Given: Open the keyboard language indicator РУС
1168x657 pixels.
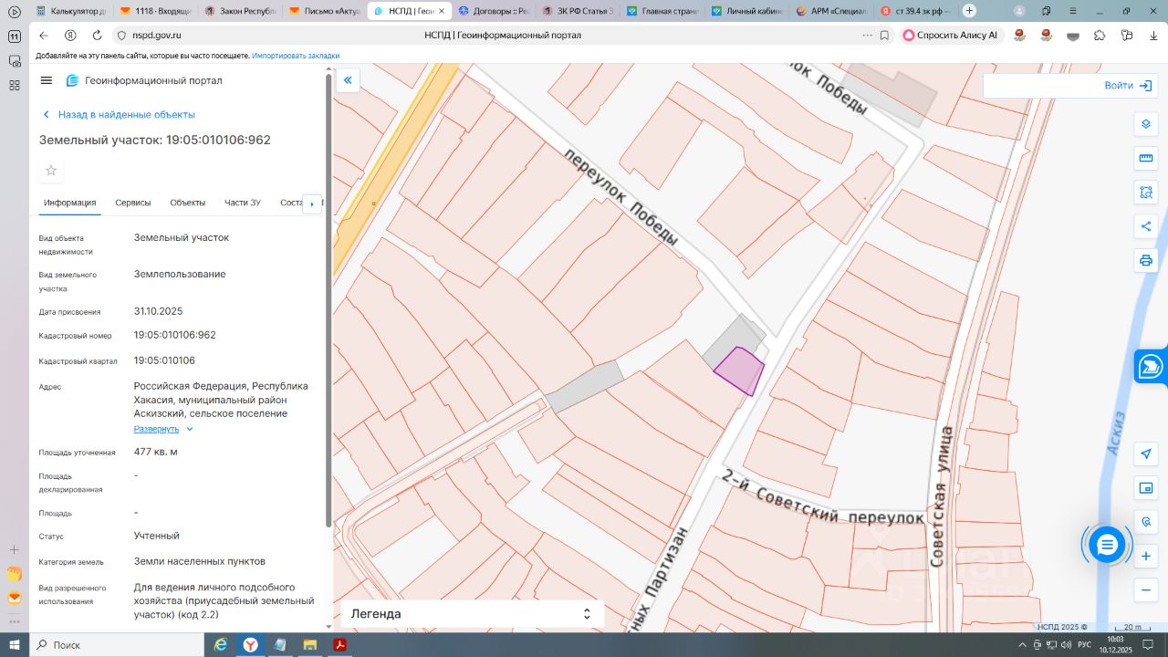Looking at the screenshot, I should click(1085, 645).
